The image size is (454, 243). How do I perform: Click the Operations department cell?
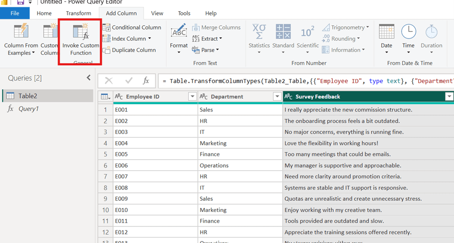[x=240, y=165]
